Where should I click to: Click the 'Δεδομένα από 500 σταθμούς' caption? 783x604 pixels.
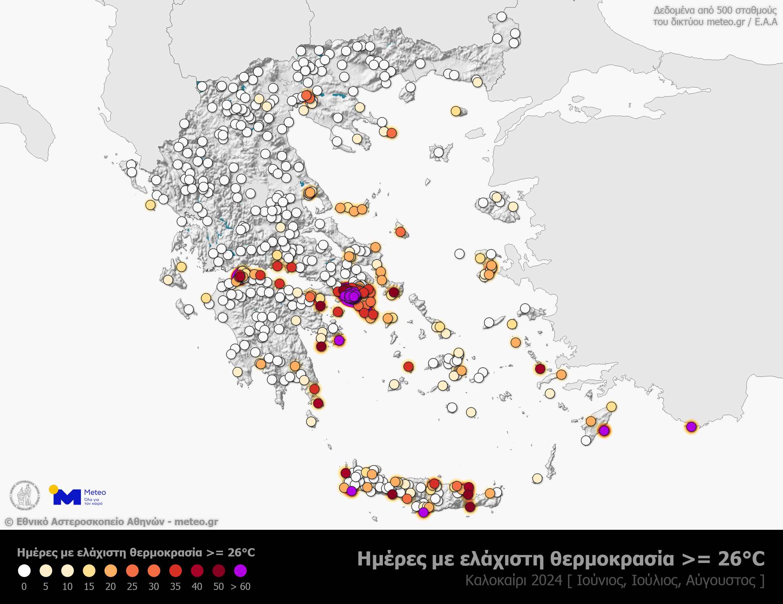715,10
